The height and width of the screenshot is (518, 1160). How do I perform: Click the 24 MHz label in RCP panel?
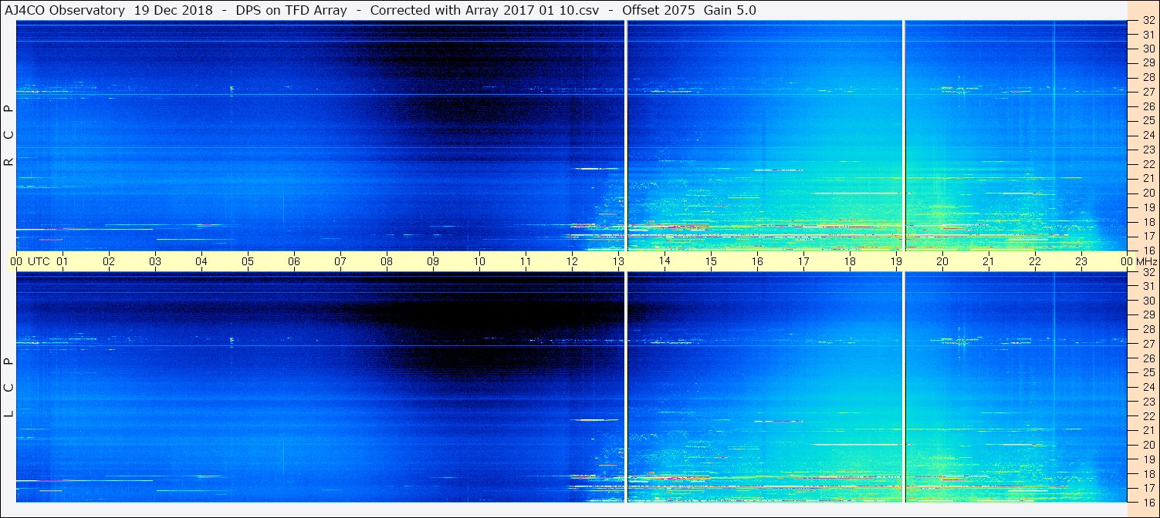click(x=1148, y=135)
